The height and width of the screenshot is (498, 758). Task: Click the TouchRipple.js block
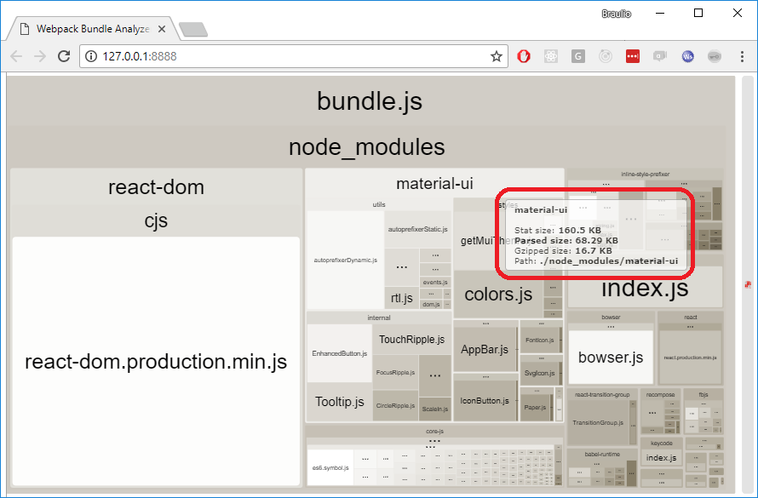411,340
